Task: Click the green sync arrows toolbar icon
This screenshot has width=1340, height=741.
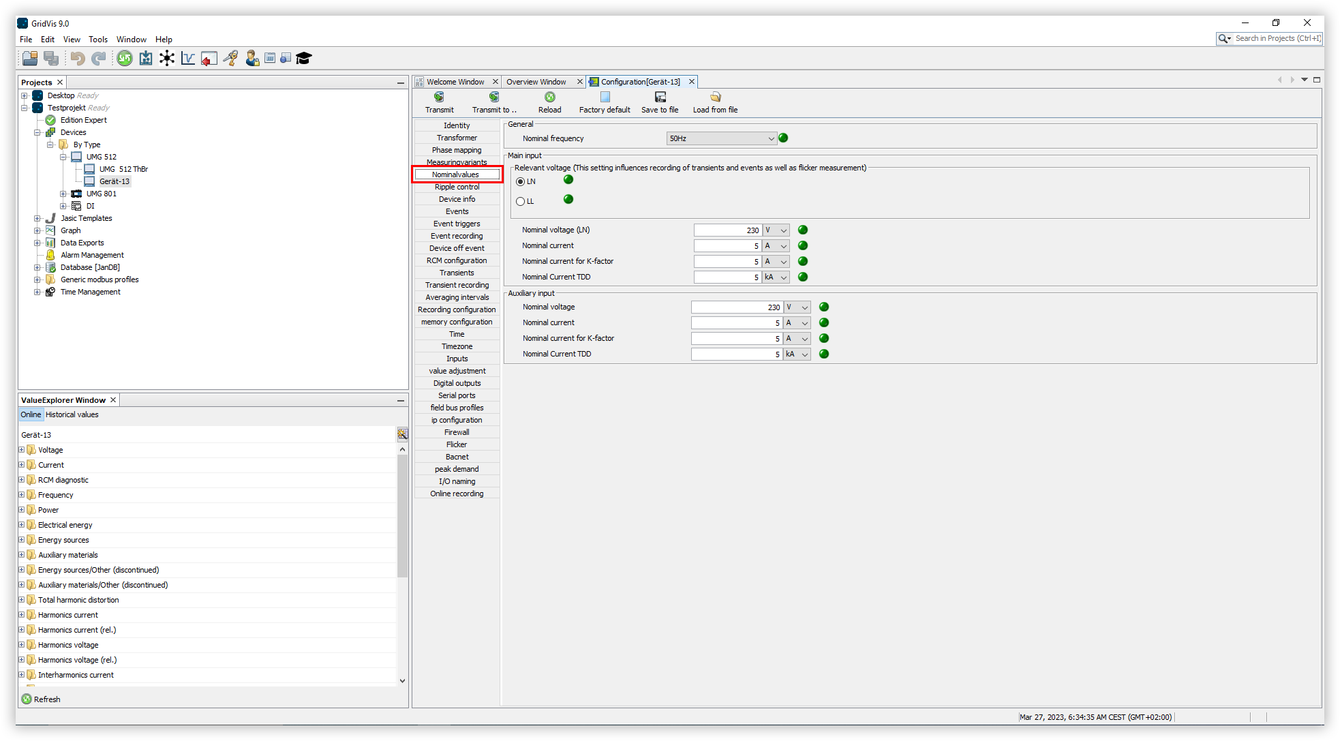Action: click(x=125, y=59)
